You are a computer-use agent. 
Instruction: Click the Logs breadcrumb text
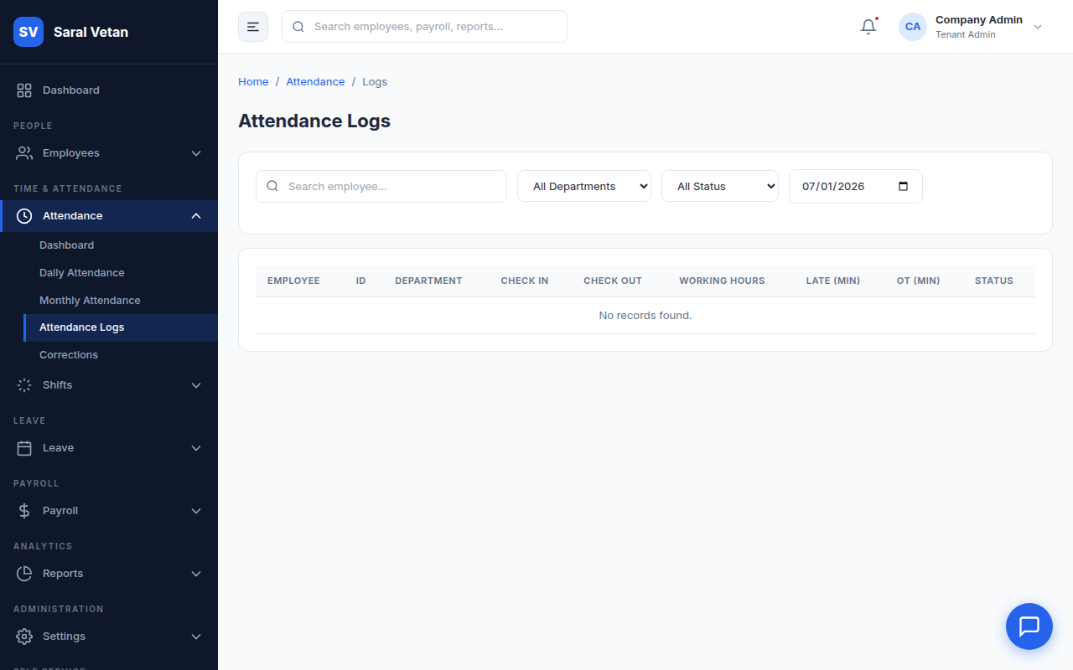point(375,82)
